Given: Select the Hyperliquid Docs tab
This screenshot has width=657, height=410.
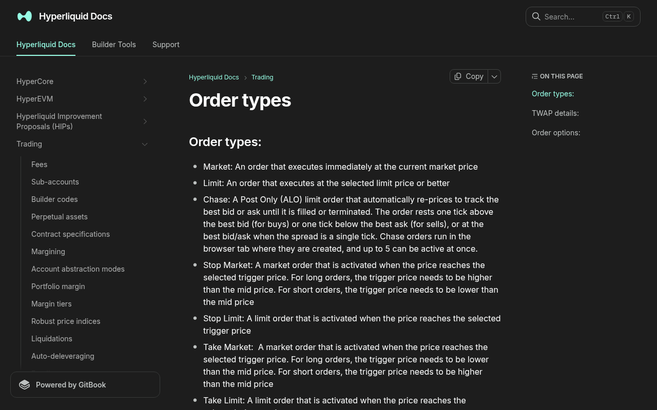Looking at the screenshot, I should pyautogui.click(x=46, y=45).
